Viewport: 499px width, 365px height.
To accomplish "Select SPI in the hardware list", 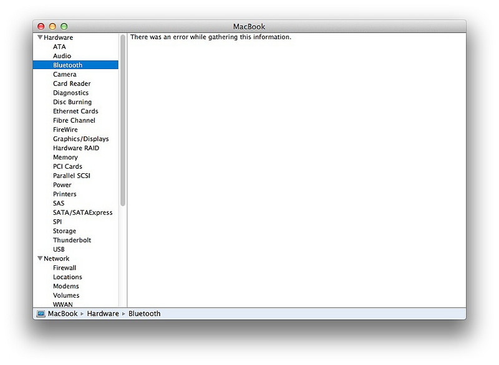I will point(57,222).
